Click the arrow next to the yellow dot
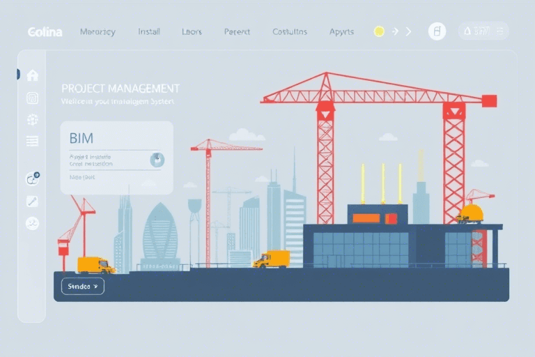This screenshot has height=357, width=535. tap(395, 31)
